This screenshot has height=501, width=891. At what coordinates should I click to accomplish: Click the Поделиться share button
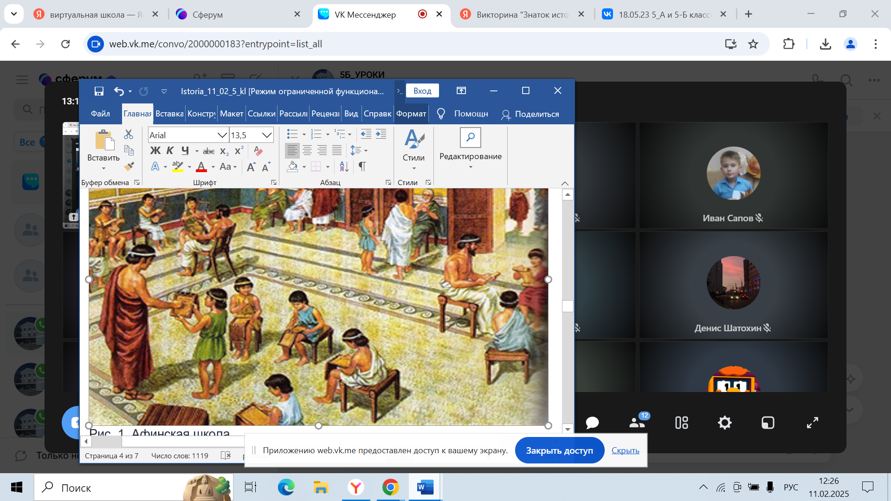click(530, 114)
